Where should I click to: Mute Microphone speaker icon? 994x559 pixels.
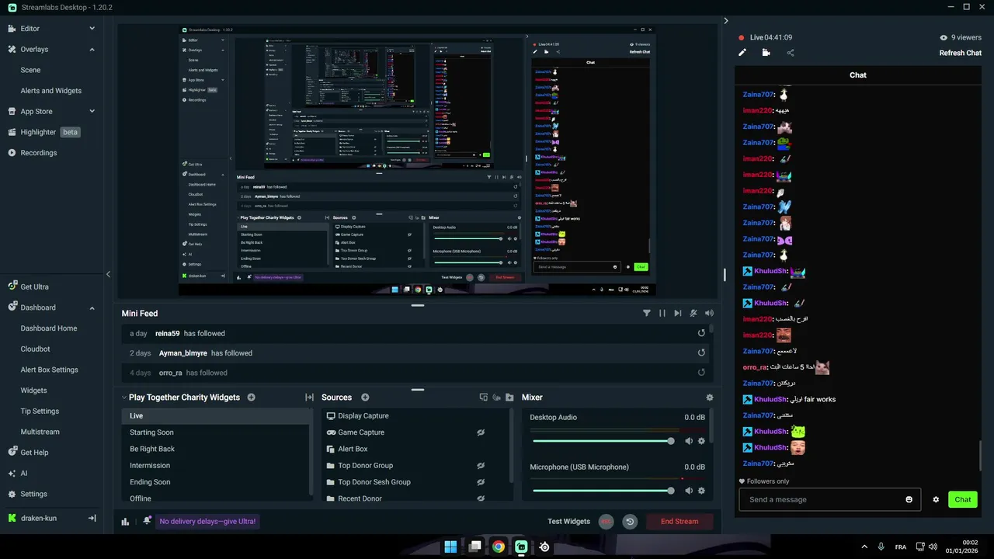pyautogui.click(x=688, y=491)
